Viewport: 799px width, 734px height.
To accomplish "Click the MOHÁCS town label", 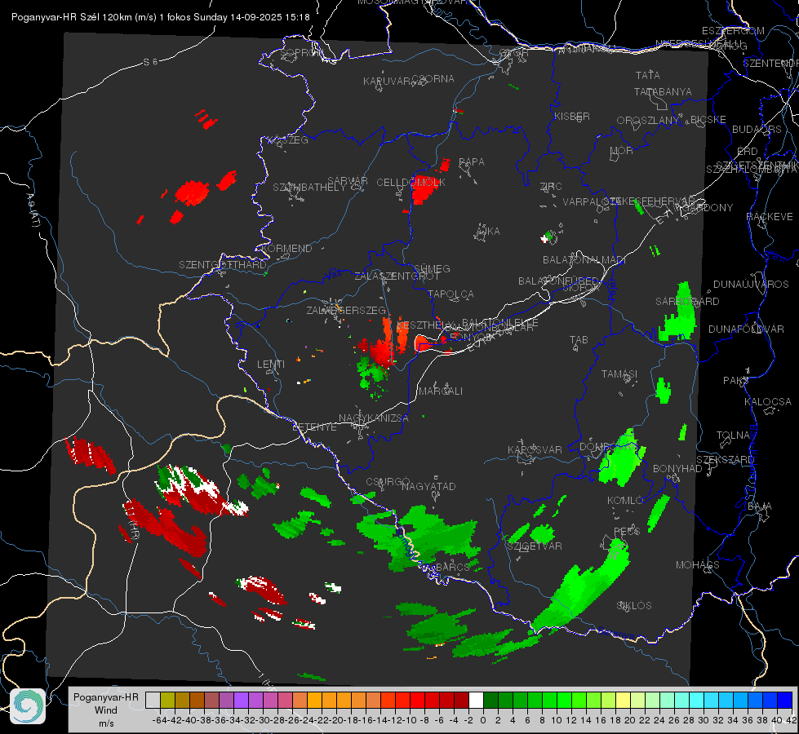I will (698, 565).
